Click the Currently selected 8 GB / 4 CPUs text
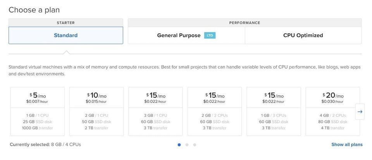This screenshot has height=160, width=372. [45, 145]
